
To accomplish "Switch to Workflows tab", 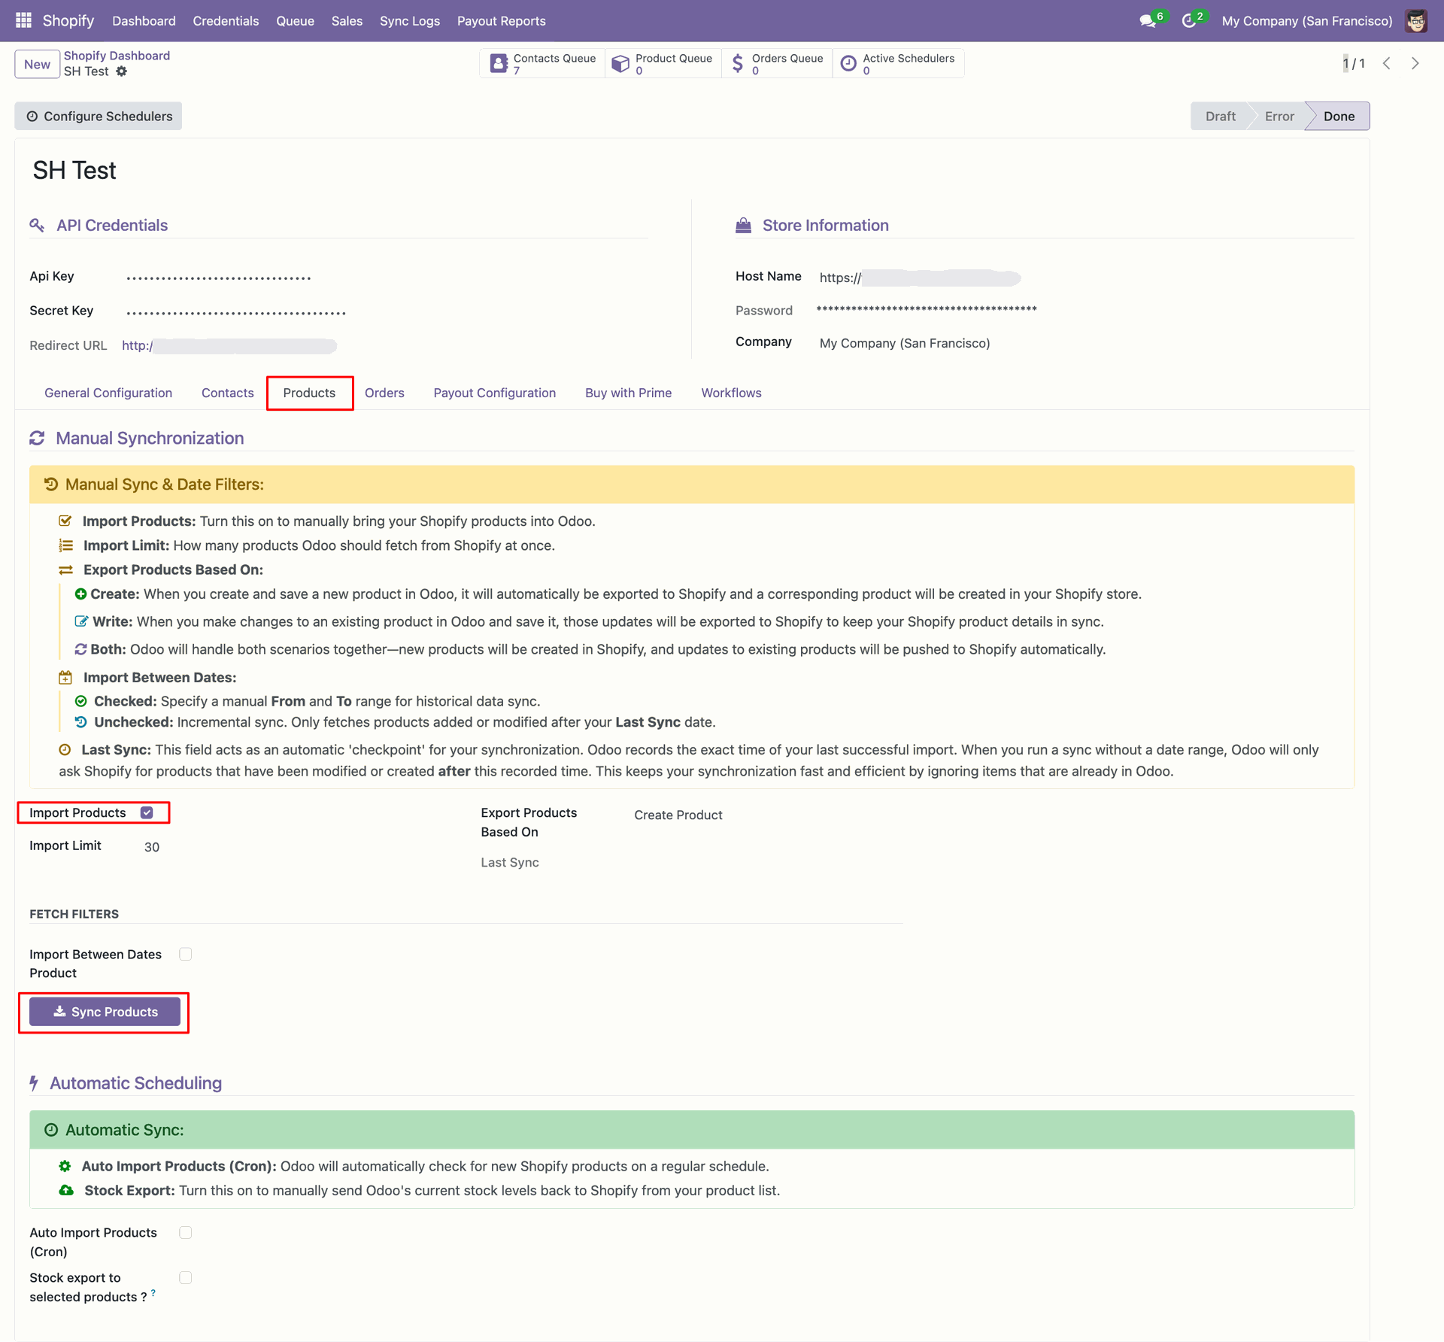I will [x=732, y=393].
